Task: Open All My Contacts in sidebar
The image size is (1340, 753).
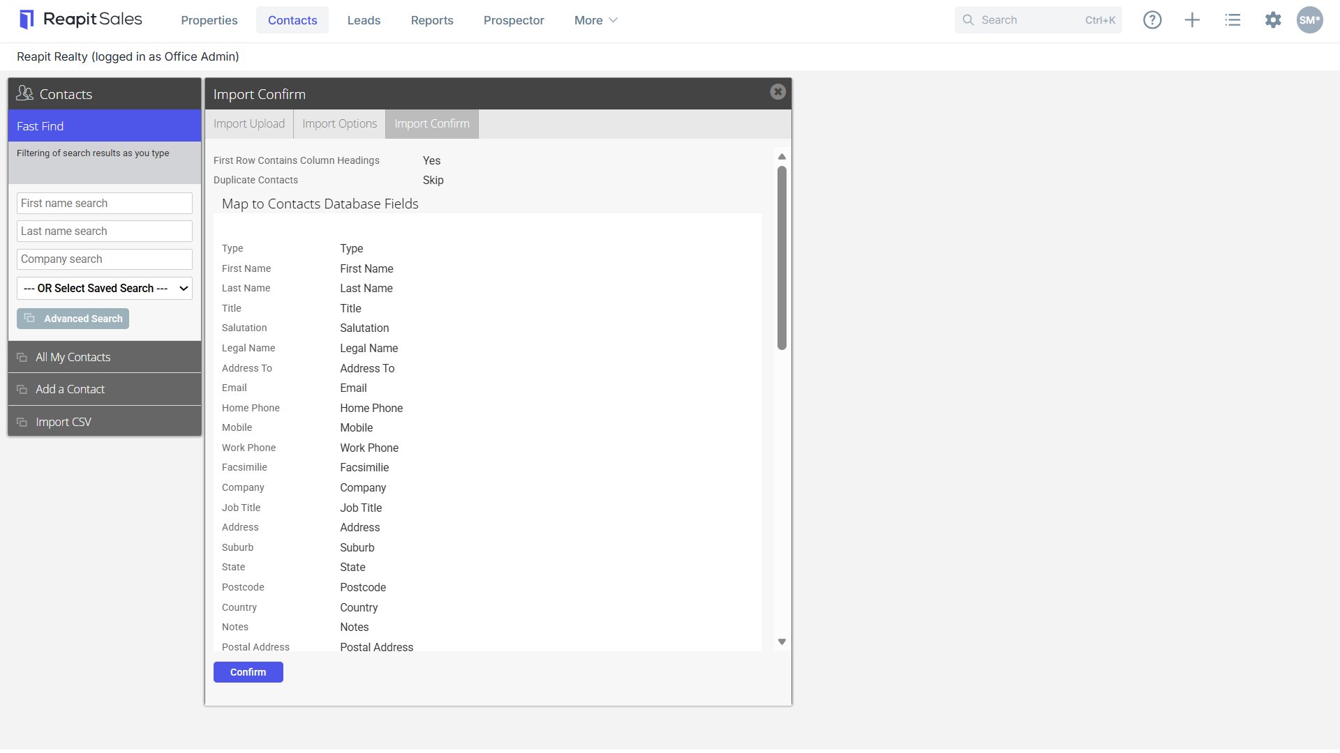Action: [105, 357]
